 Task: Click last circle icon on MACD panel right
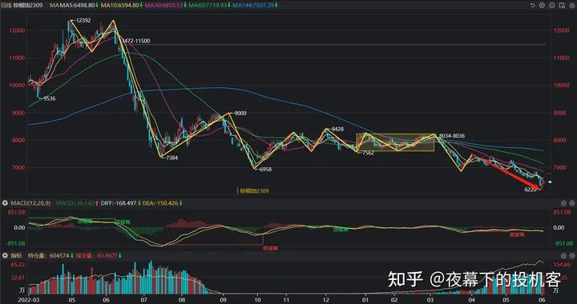click(x=571, y=203)
